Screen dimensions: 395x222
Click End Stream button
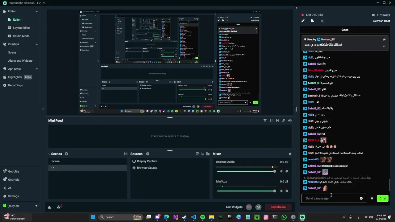coord(278,207)
